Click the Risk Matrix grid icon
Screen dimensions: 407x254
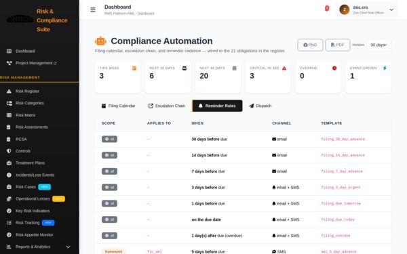pyautogui.click(x=9, y=115)
